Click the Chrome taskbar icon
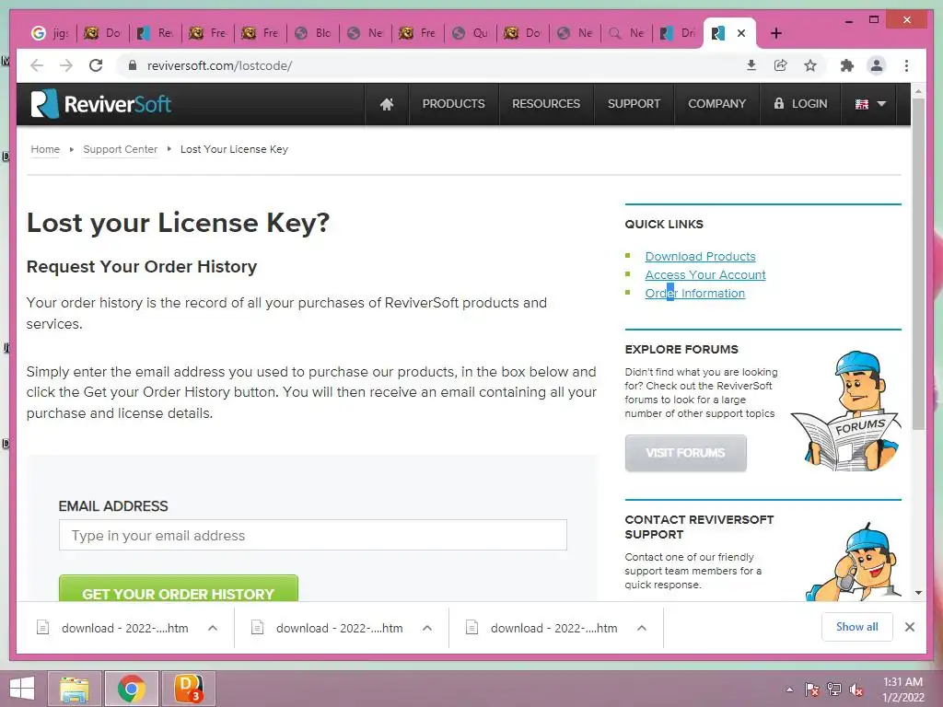The width and height of the screenshot is (943, 707). (131, 689)
